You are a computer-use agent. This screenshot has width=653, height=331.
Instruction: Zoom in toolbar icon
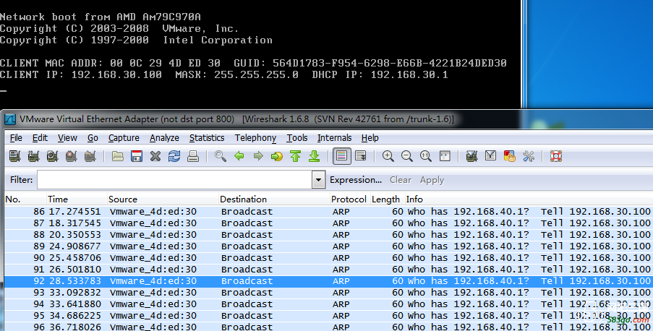pos(388,156)
